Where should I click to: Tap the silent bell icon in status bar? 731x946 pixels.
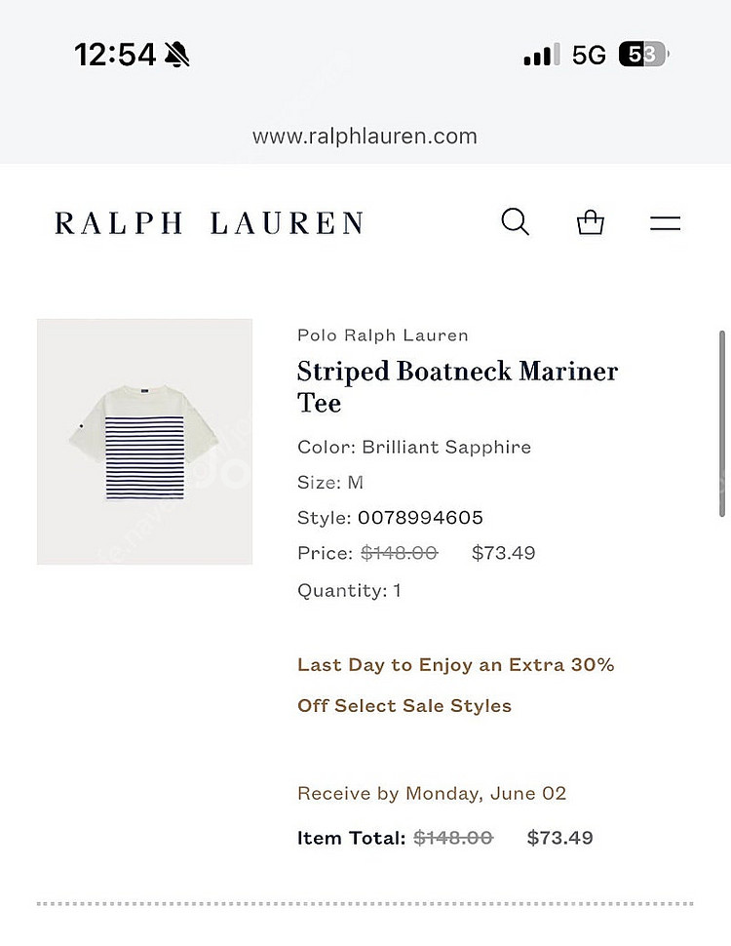point(176,55)
